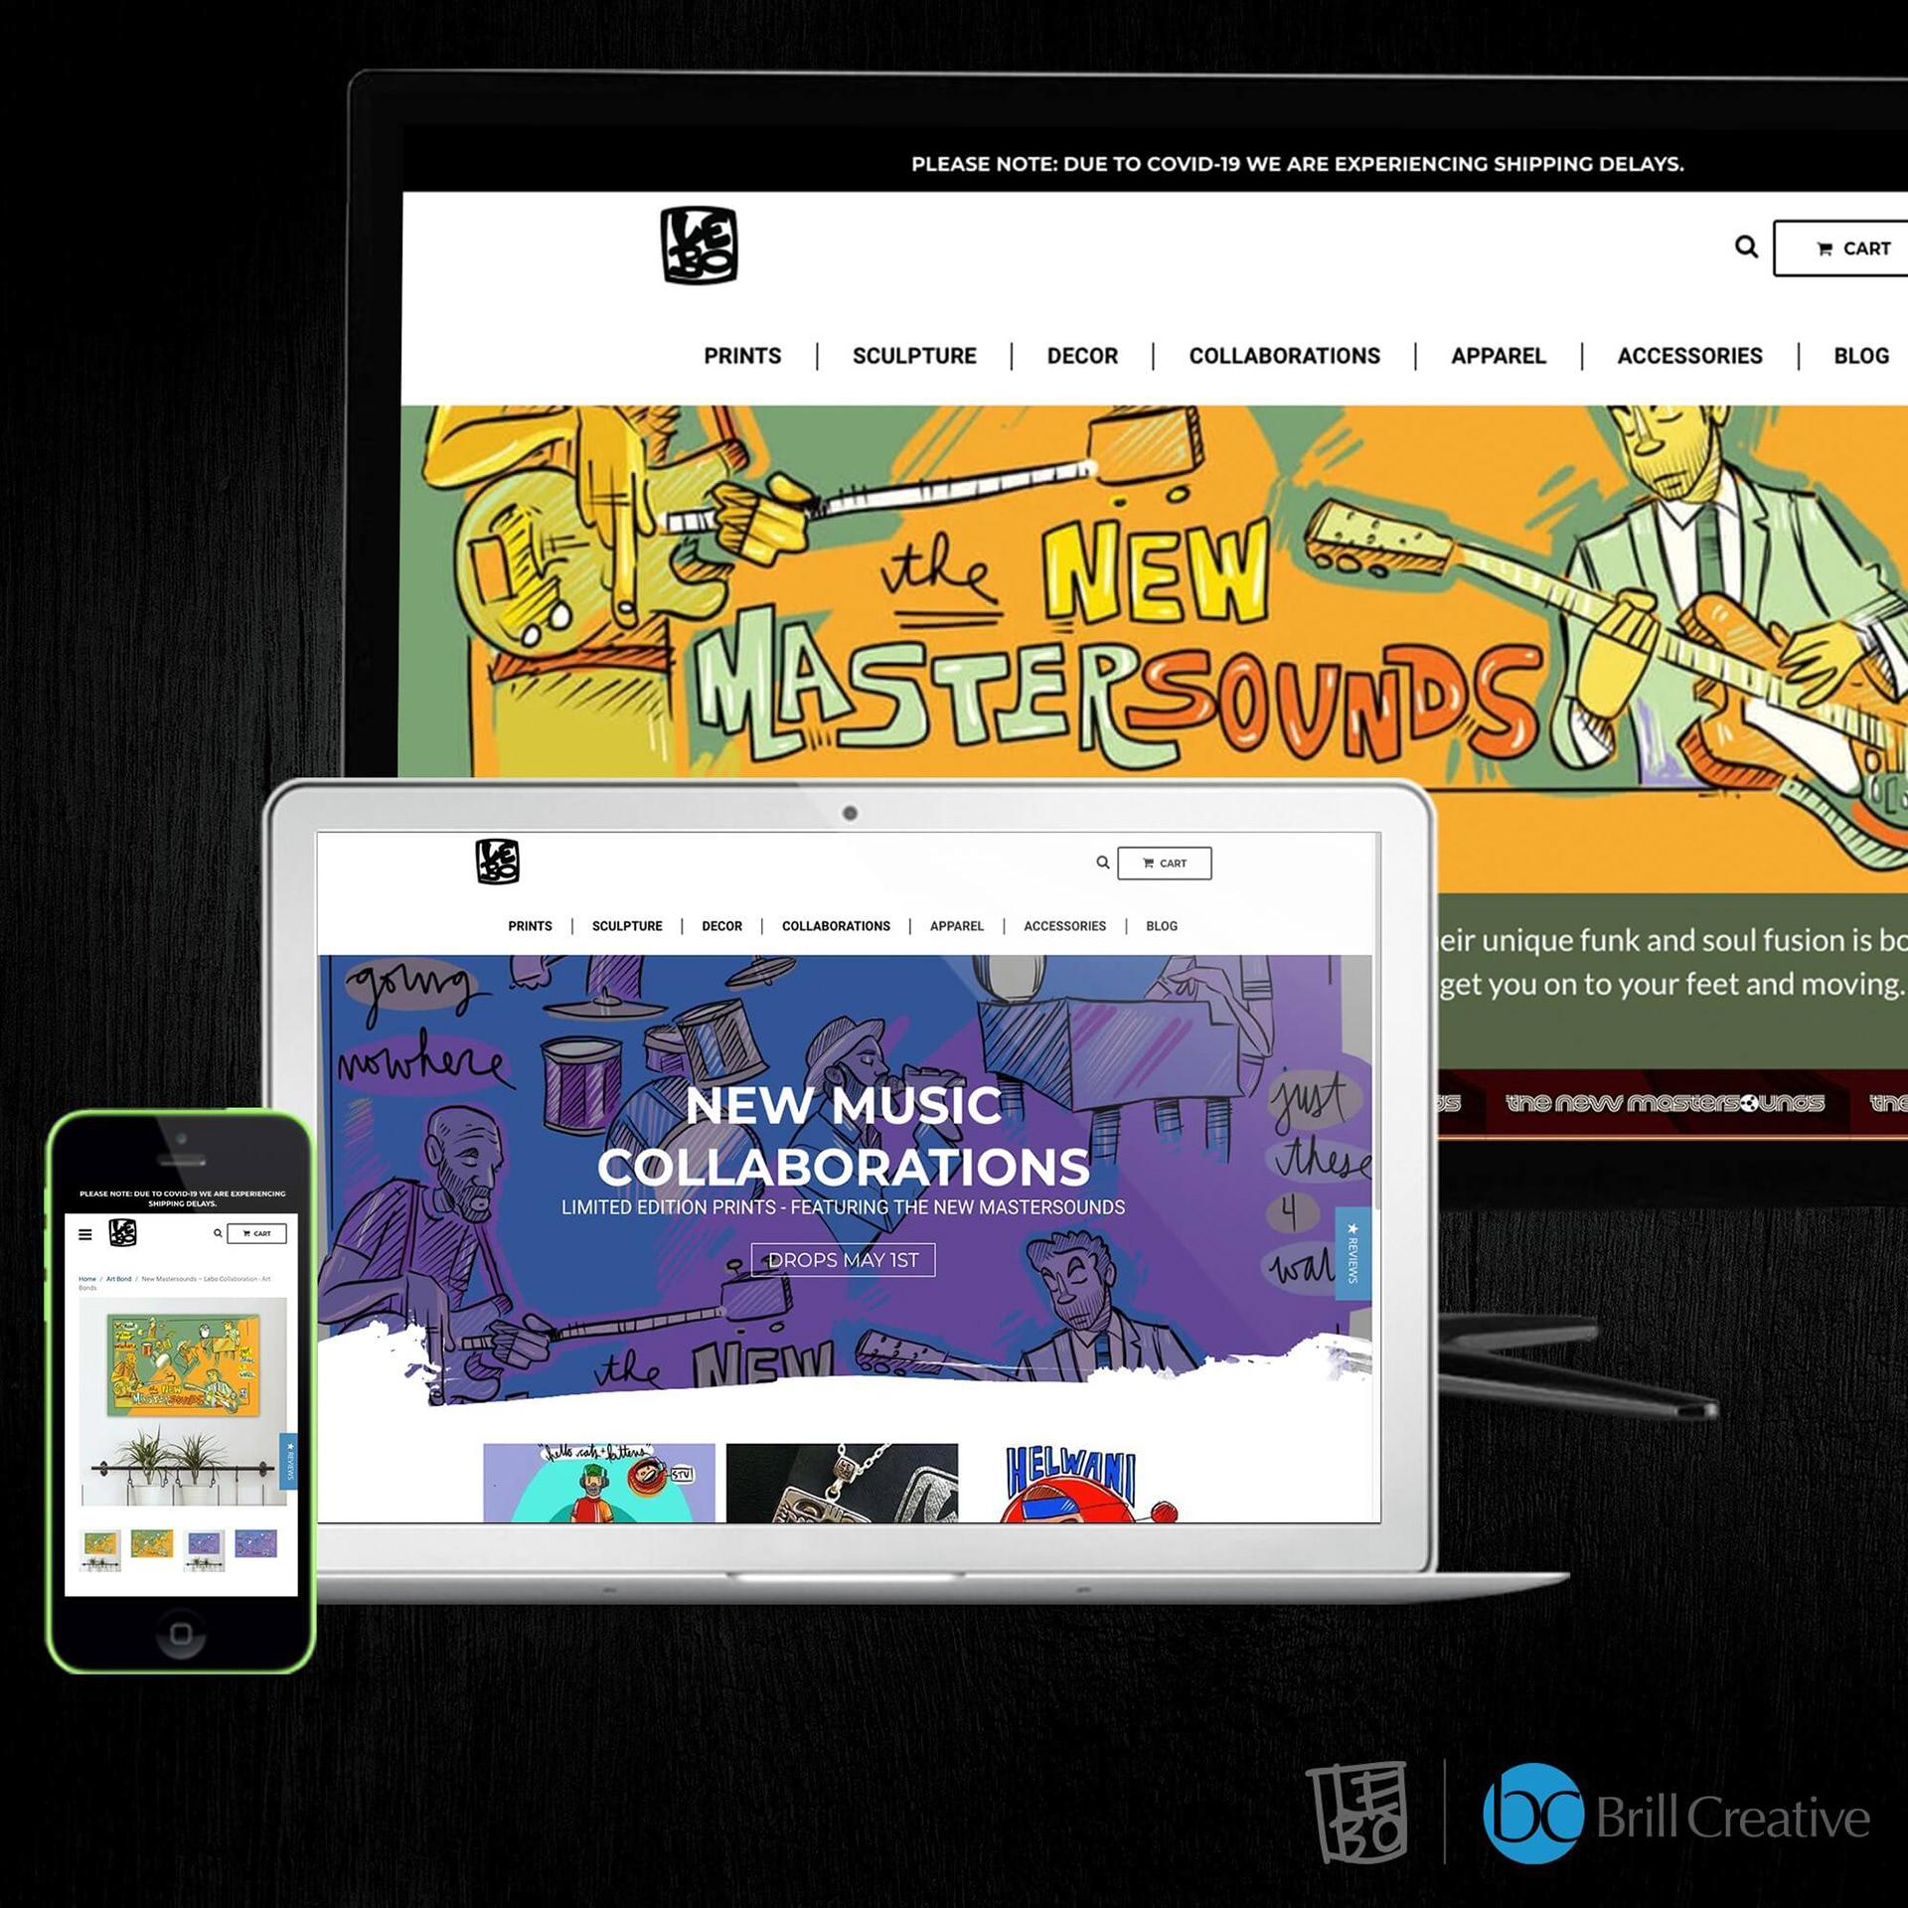Screen dimensions: 1908x1908
Task: Click the search magnifier on the laptop screen
Action: click(x=1102, y=863)
